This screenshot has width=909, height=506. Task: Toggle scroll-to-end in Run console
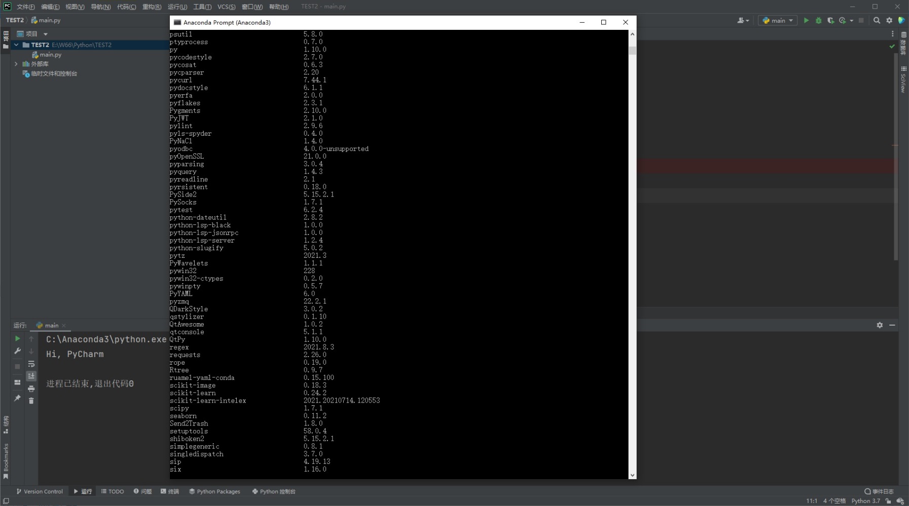tap(31, 376)
